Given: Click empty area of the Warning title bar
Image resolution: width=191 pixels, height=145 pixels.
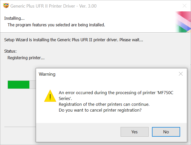Looking at the screenshot, I should tap(114, 74).
